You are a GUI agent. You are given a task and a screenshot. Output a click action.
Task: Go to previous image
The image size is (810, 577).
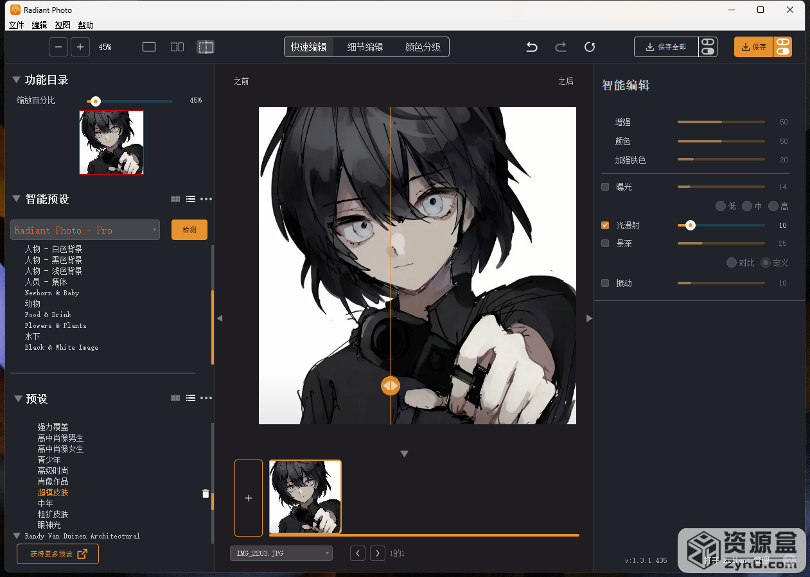[x=358, y=553]
